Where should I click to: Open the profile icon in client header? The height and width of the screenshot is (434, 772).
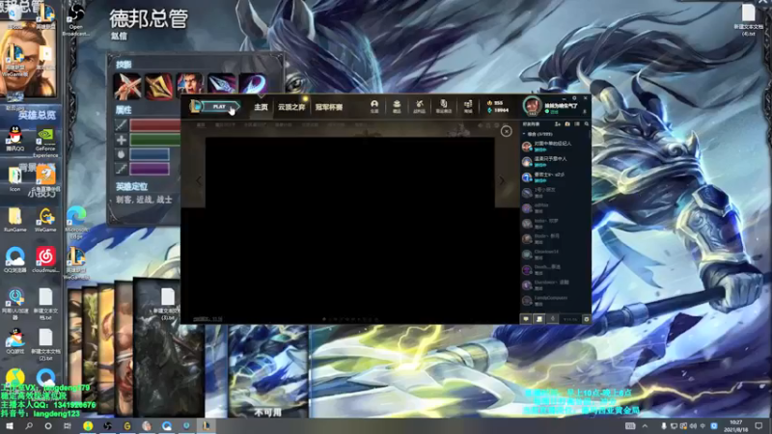coord(374,106)
